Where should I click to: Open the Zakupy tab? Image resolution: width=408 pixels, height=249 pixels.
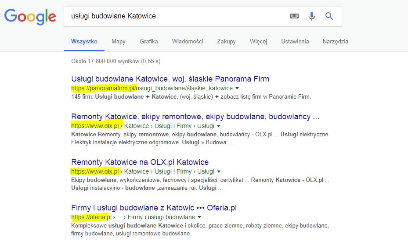click(x=226, y=42)
